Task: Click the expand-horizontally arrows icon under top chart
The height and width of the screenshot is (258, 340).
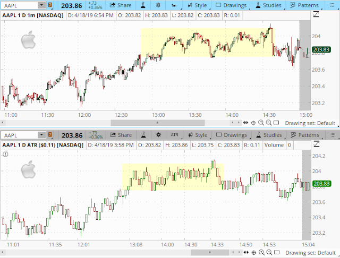Action: (245, 123)
